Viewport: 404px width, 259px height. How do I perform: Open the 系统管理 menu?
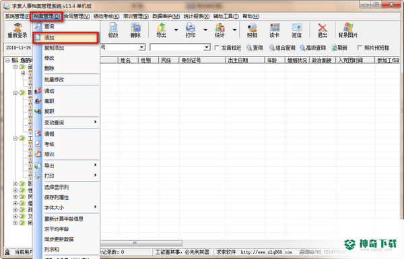click(18, 16)
